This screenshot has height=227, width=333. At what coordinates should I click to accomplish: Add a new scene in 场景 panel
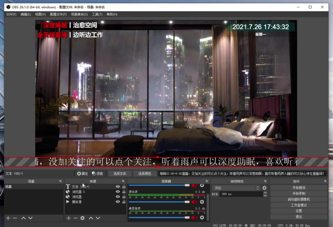coord(8,218)
